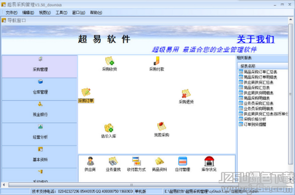Open the 商品资料 icon
The height and width of the screenshot is (195, 295).
click(x=159, y=164)
